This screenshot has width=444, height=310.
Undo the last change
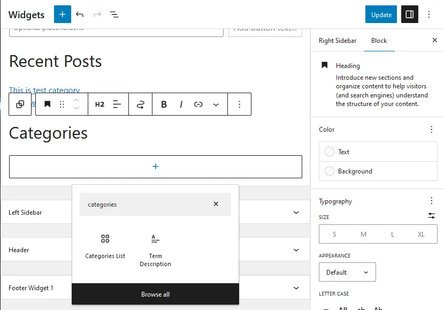pyautogui.click(x=80, y=14)
